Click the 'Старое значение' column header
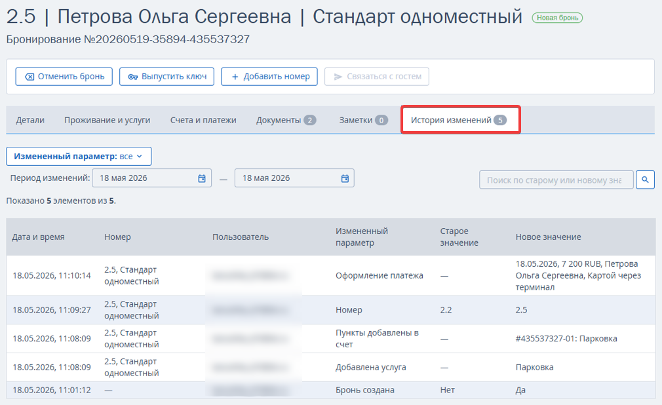 point(459,237)
